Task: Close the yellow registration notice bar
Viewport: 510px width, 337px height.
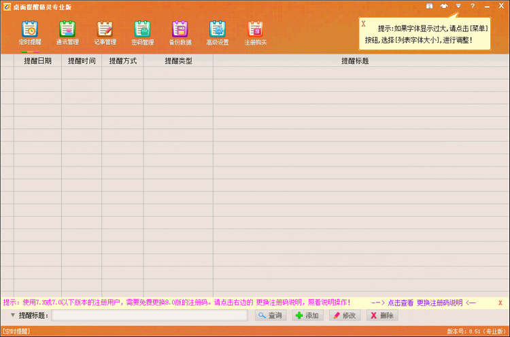Action: [500, 303]
